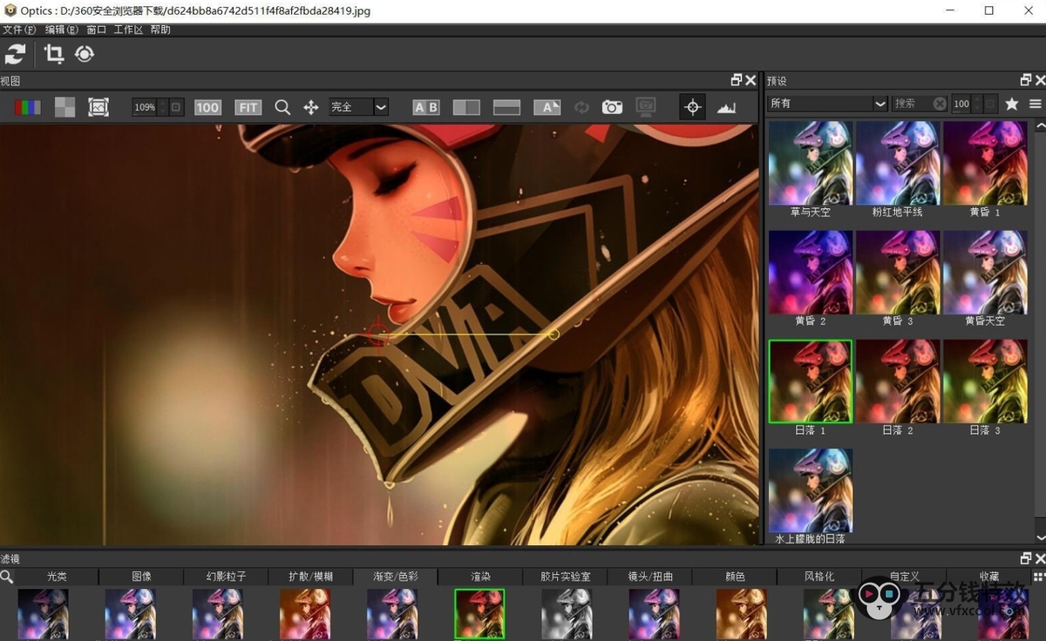This screenshot has width=1046, height=641.
Task: Open the 编辑 menu
Action: 61,30
